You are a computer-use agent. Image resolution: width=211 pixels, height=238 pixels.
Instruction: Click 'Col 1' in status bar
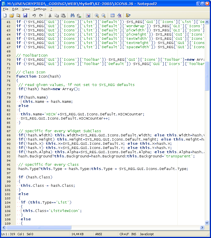coord(21,234)
